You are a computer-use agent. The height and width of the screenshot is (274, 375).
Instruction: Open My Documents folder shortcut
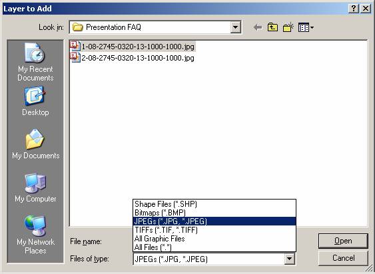(35, 144)
